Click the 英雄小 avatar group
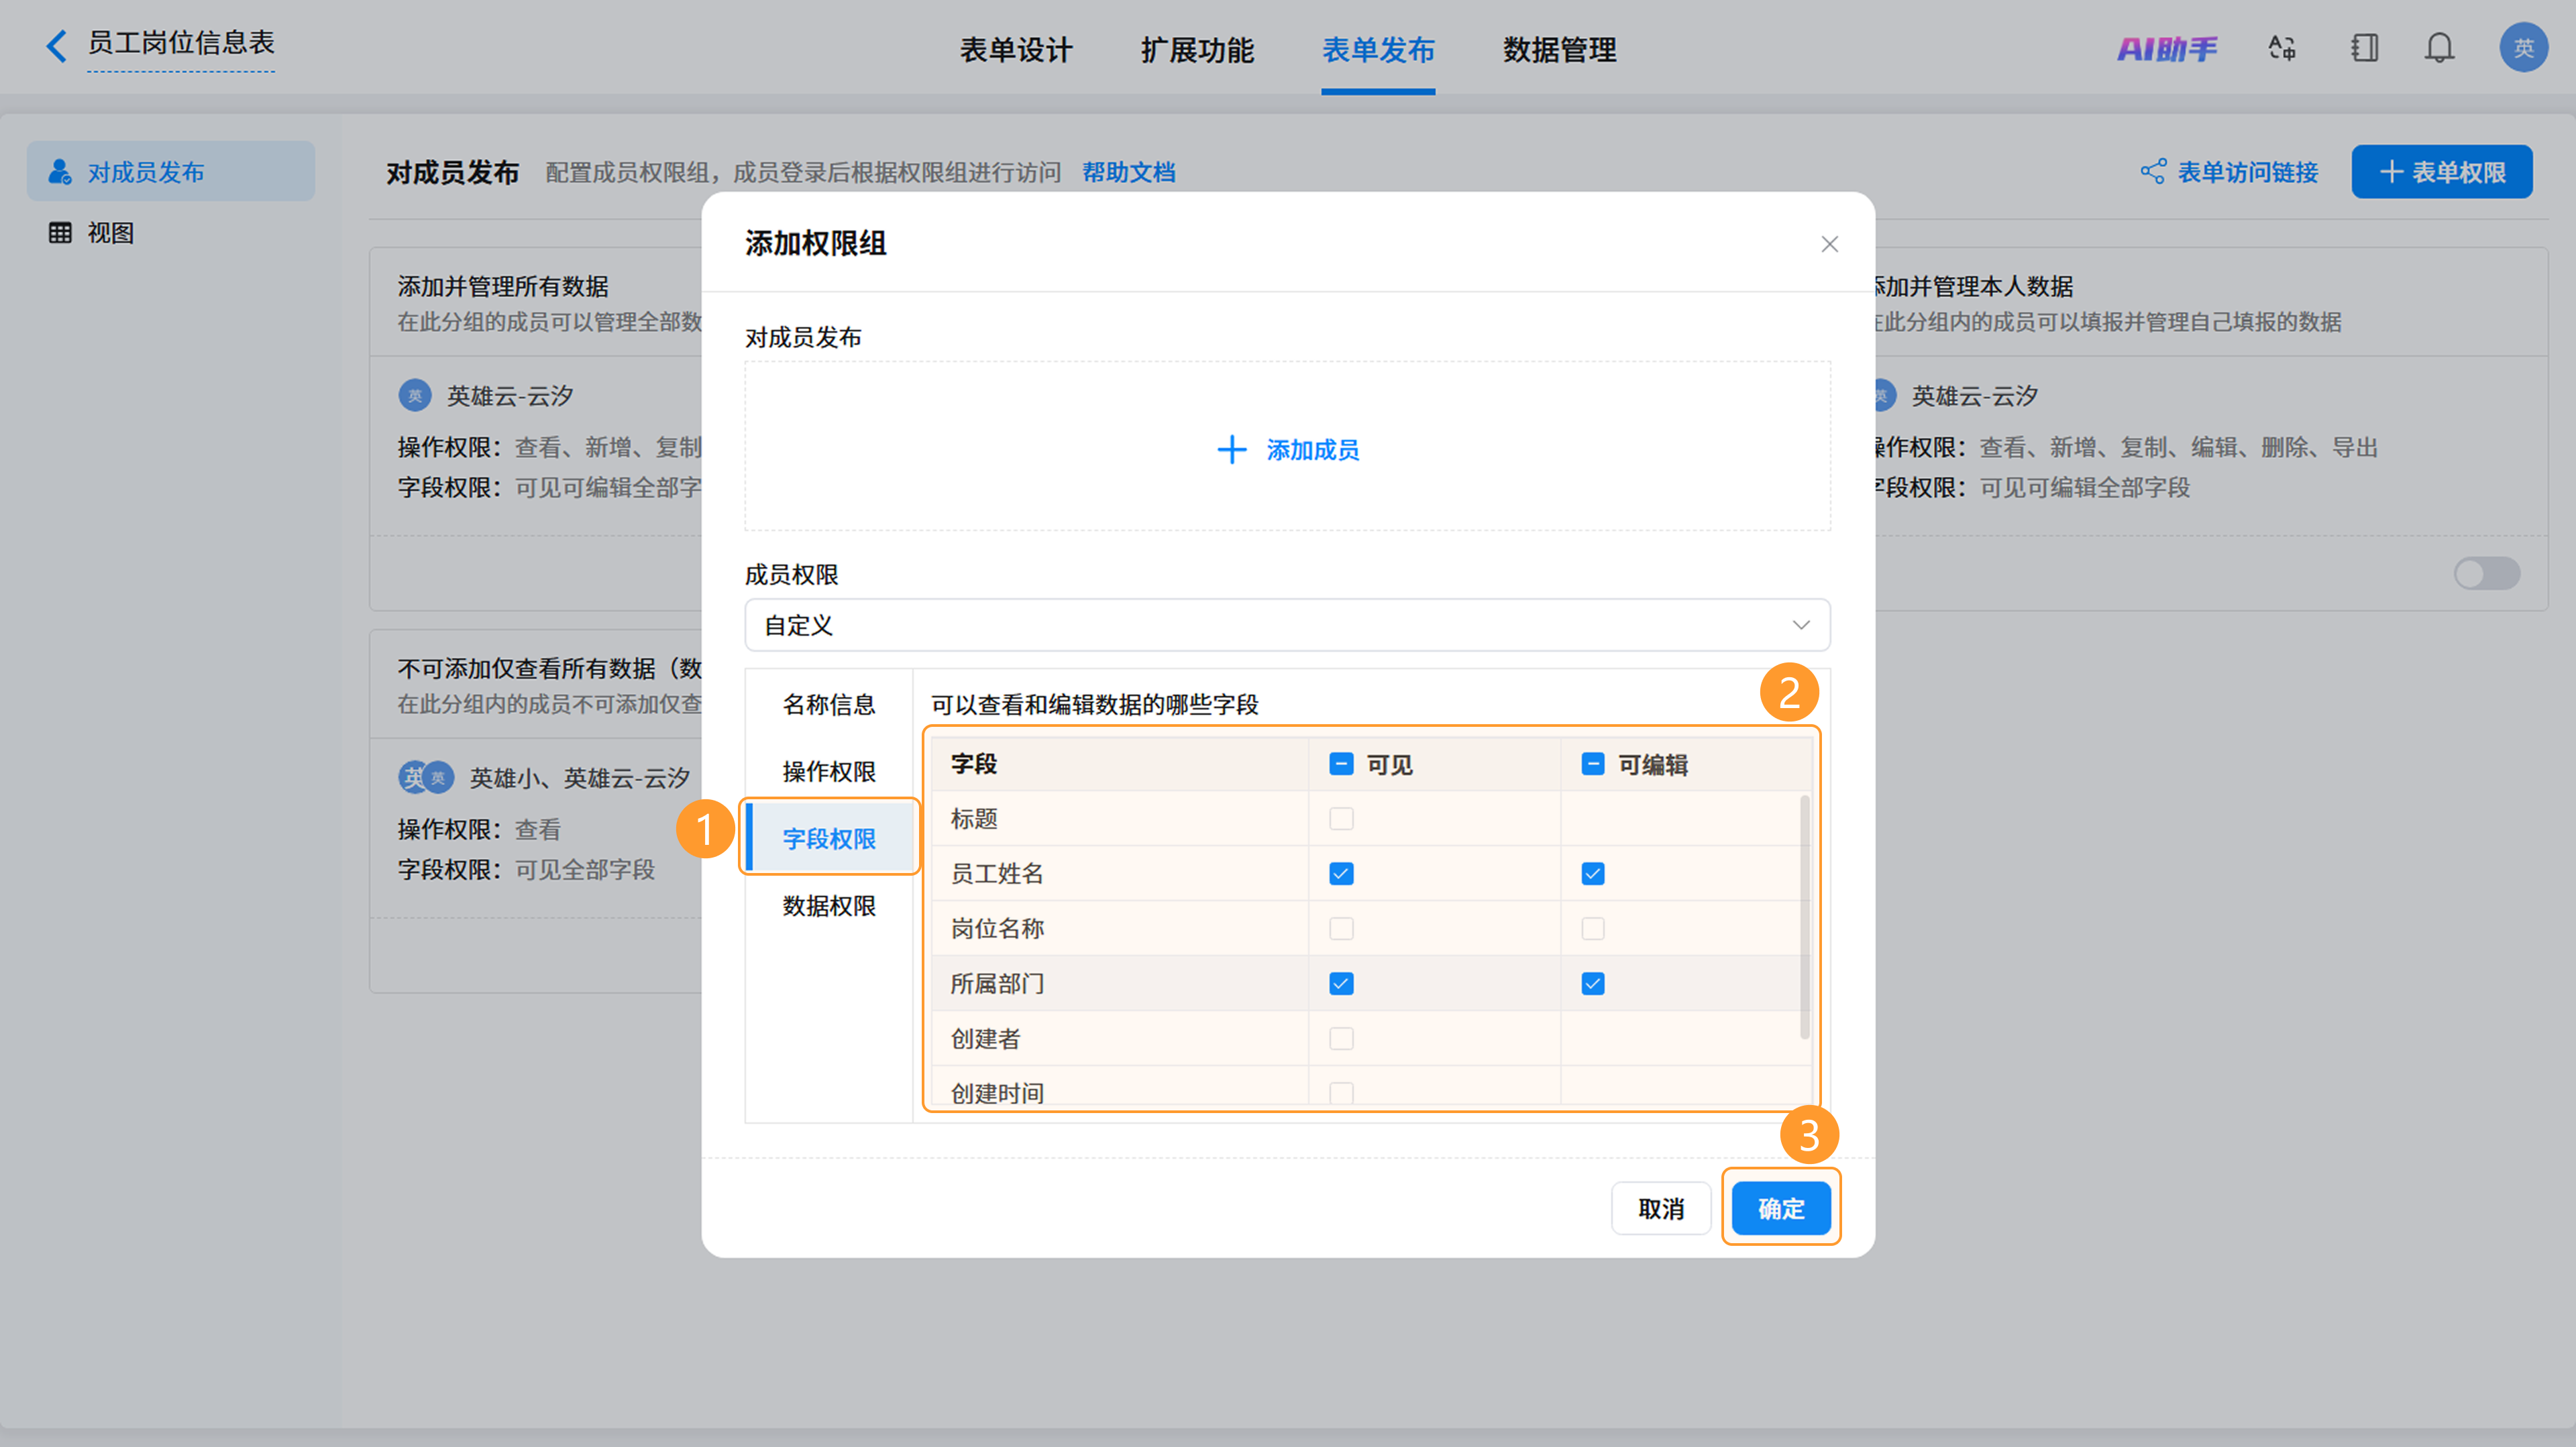2576x1447 pixels. click(426, 777)
